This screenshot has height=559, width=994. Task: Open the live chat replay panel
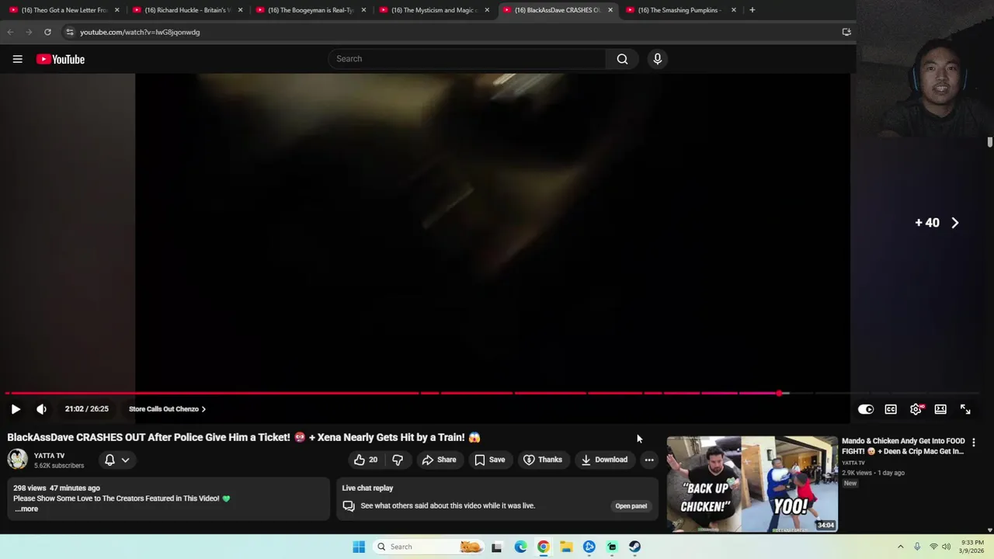631,506
